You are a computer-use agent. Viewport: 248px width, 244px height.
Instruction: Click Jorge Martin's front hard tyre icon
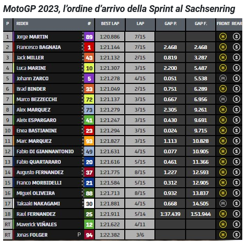click(223, 36)
